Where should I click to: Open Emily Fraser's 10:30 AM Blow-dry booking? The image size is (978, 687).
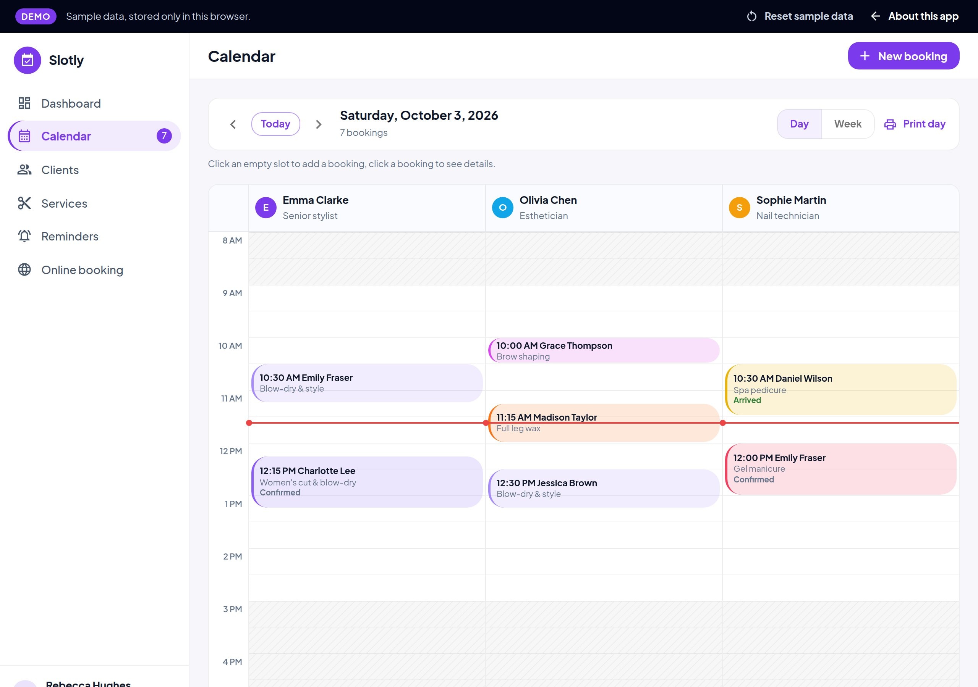pyautogui.click(x=367, y=383)
